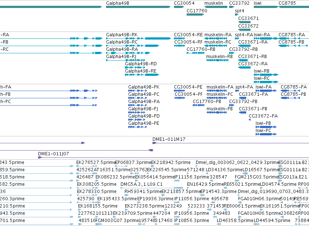Open the Galpha49B-RK transcript
Screen dimensions: 309x226
pyautogui.click(x=122, y=35)
